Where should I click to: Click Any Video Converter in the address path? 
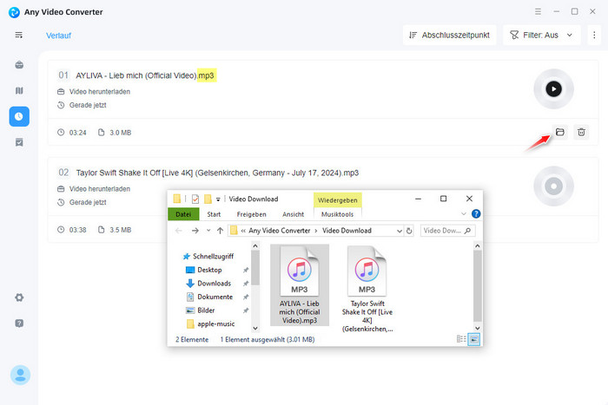tap(279, 231)
